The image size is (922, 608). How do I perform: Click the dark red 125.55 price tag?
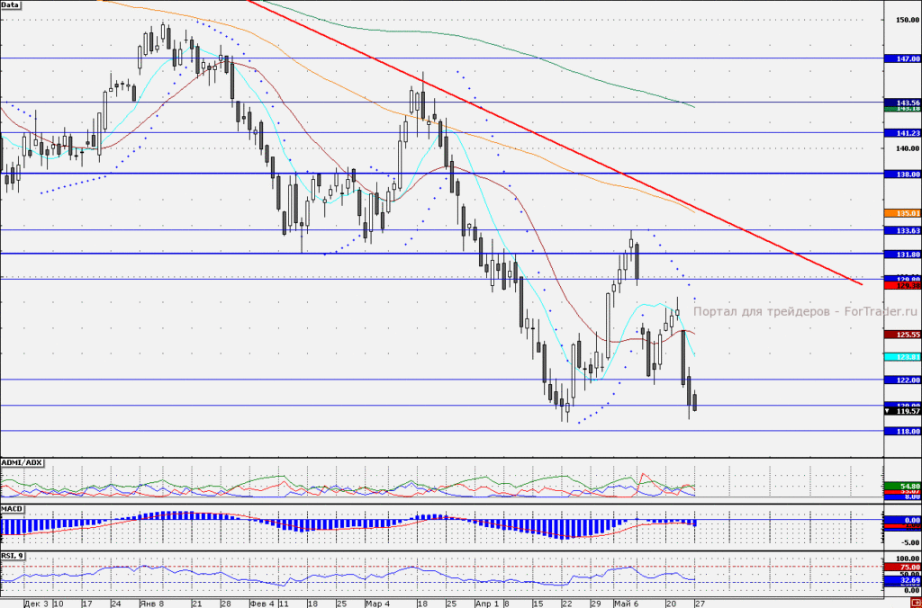[x=902, y=335]
